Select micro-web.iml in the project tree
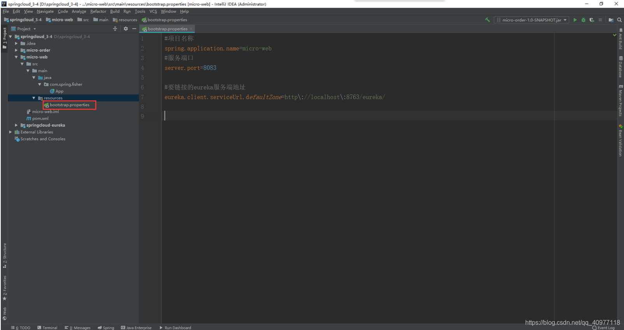Viewport: 624px width, 330px height. click(43, 112)
